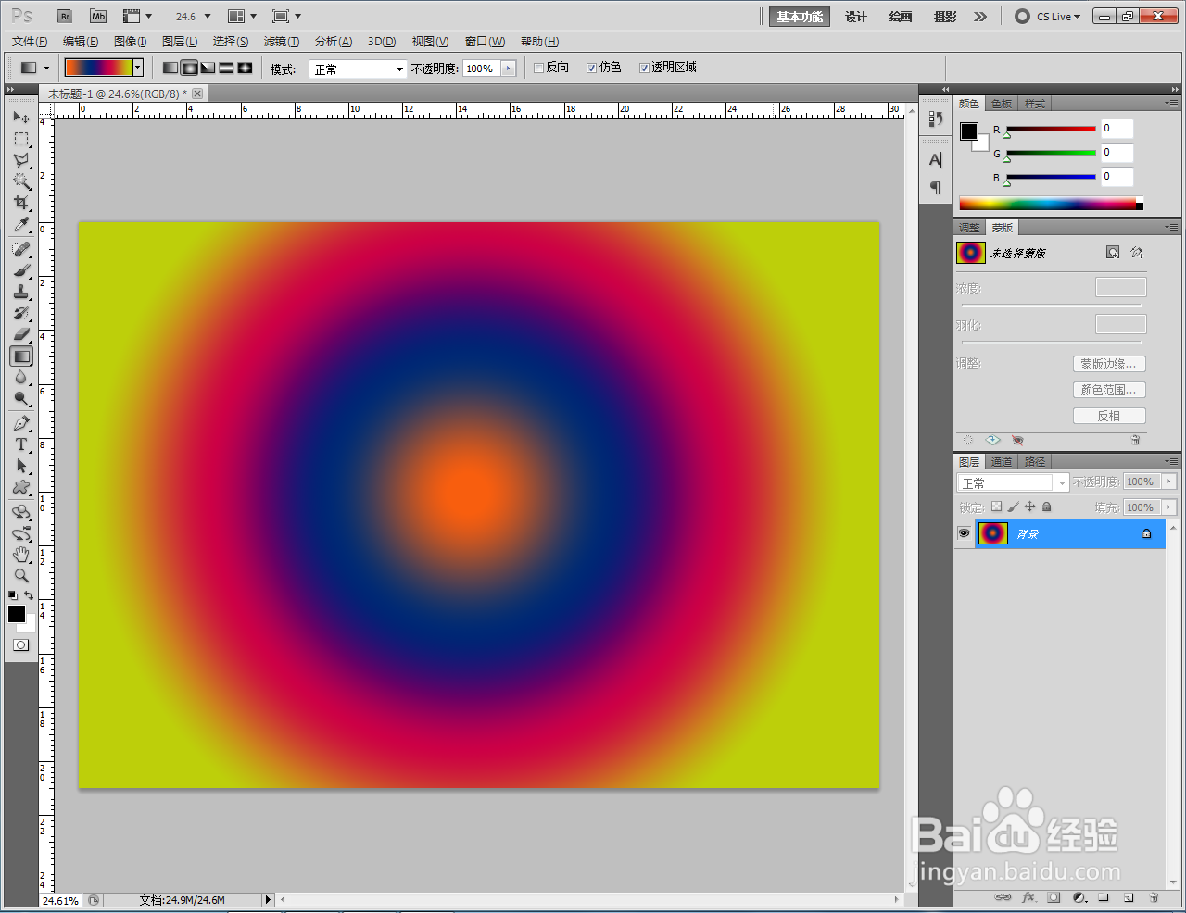Select the Clone Stamp tool
The height and width of the screenshot is (913, 1186).
pyautogui.click(x=21, y=292)
